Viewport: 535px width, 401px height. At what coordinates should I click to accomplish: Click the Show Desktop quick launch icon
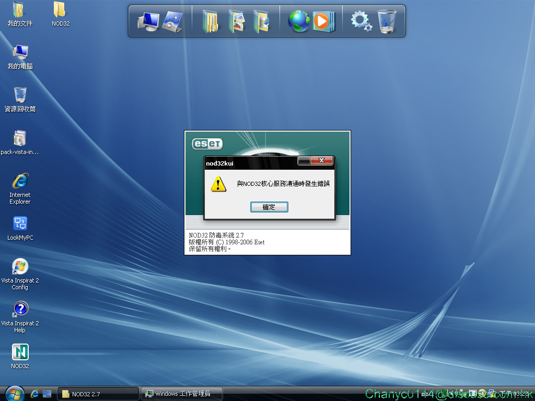(x=47, y=394)
